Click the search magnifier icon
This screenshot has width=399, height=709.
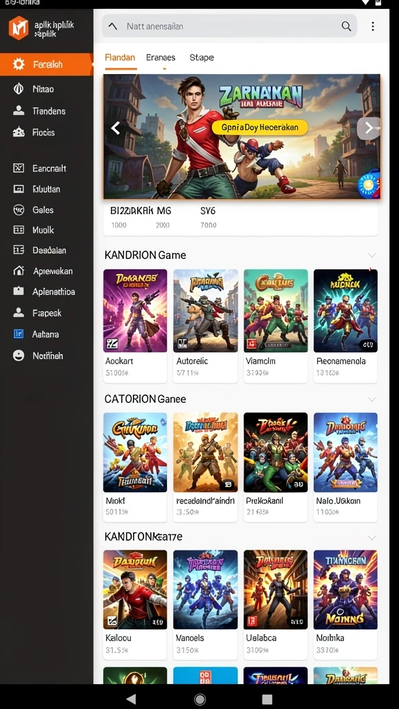click(x=346, y=26)
